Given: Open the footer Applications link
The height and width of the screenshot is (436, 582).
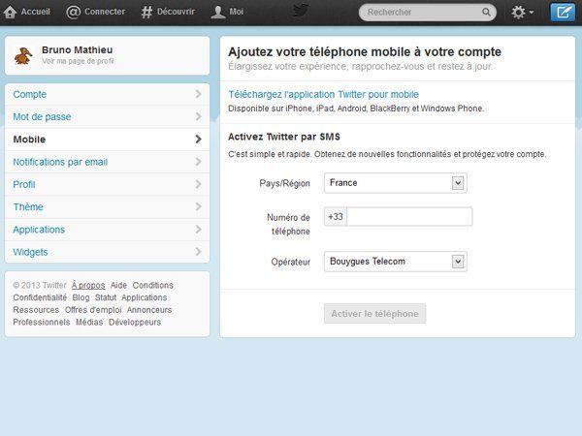Looking at the screenshot, I should pos(145,297).
